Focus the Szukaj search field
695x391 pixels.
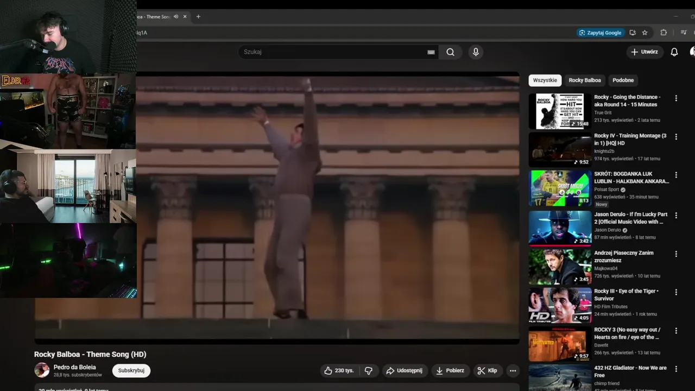(333, 52)
